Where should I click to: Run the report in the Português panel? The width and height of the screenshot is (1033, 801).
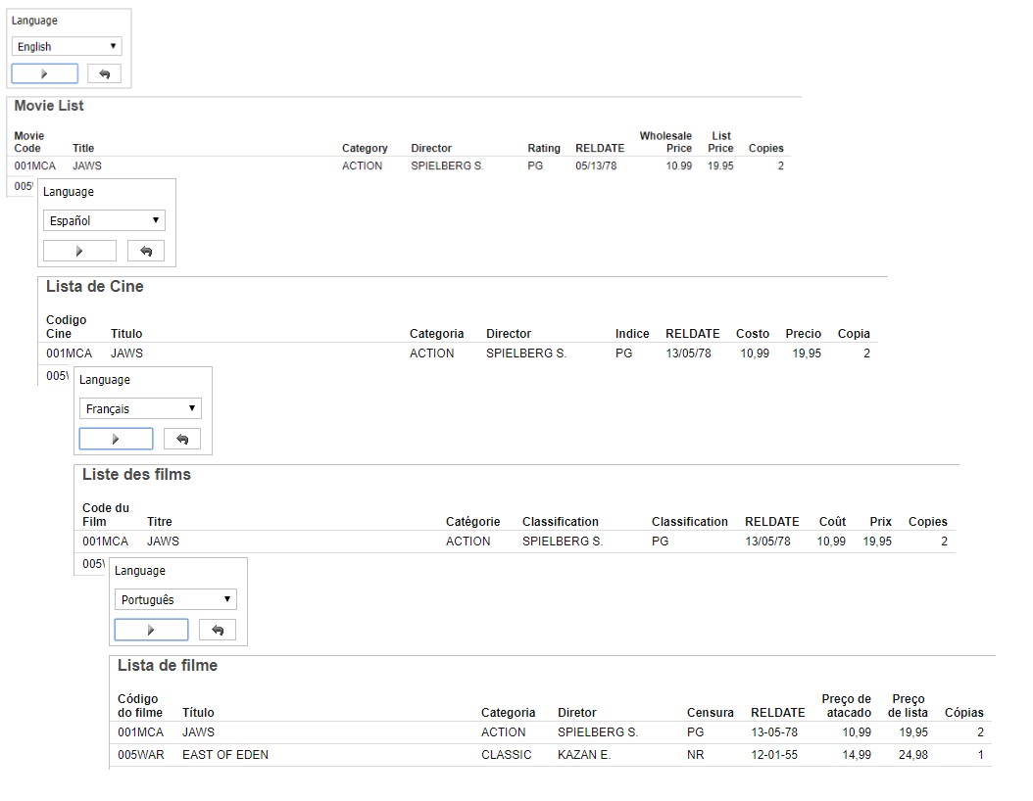pyautogui.click(x=152, y=630)
